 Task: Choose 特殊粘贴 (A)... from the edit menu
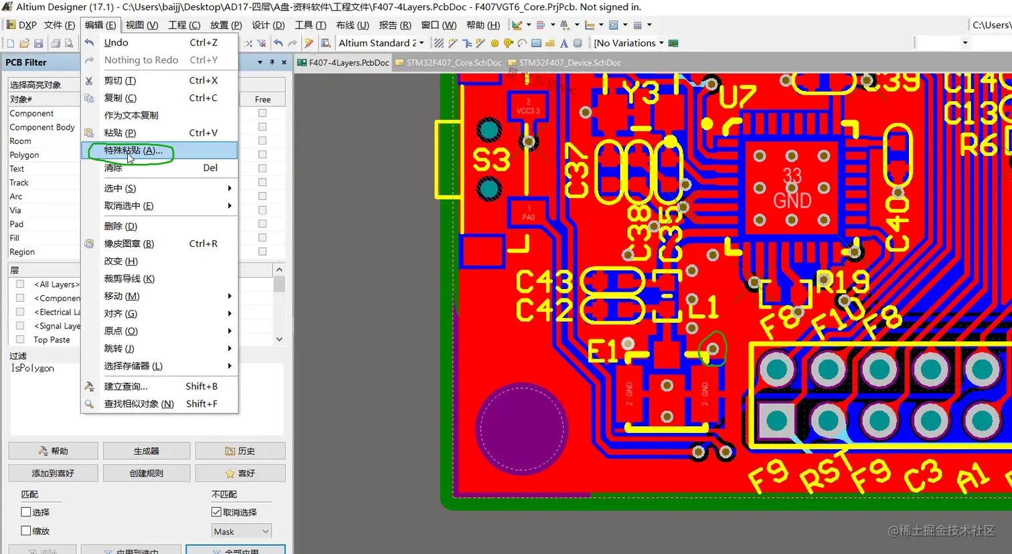click(133, 151)
